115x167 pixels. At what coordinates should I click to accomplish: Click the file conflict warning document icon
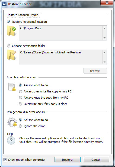12,86
